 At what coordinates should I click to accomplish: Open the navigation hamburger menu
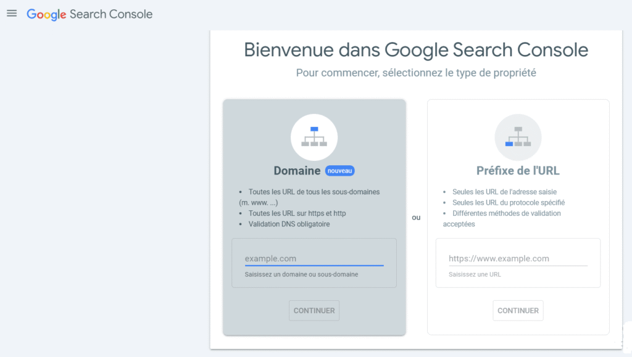click(x=11, y=13)
